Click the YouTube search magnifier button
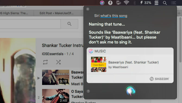The height and width of the screenshot is (103, 182). pos(70,24)
